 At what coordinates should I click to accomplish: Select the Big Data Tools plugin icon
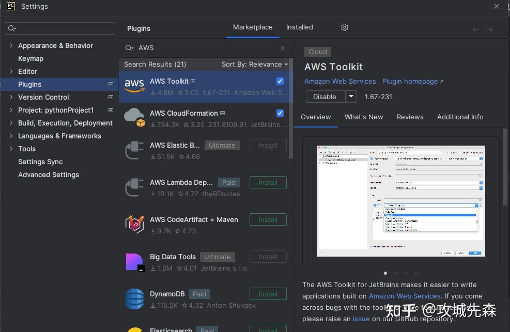pyautogui.click(x=134, y=262)
